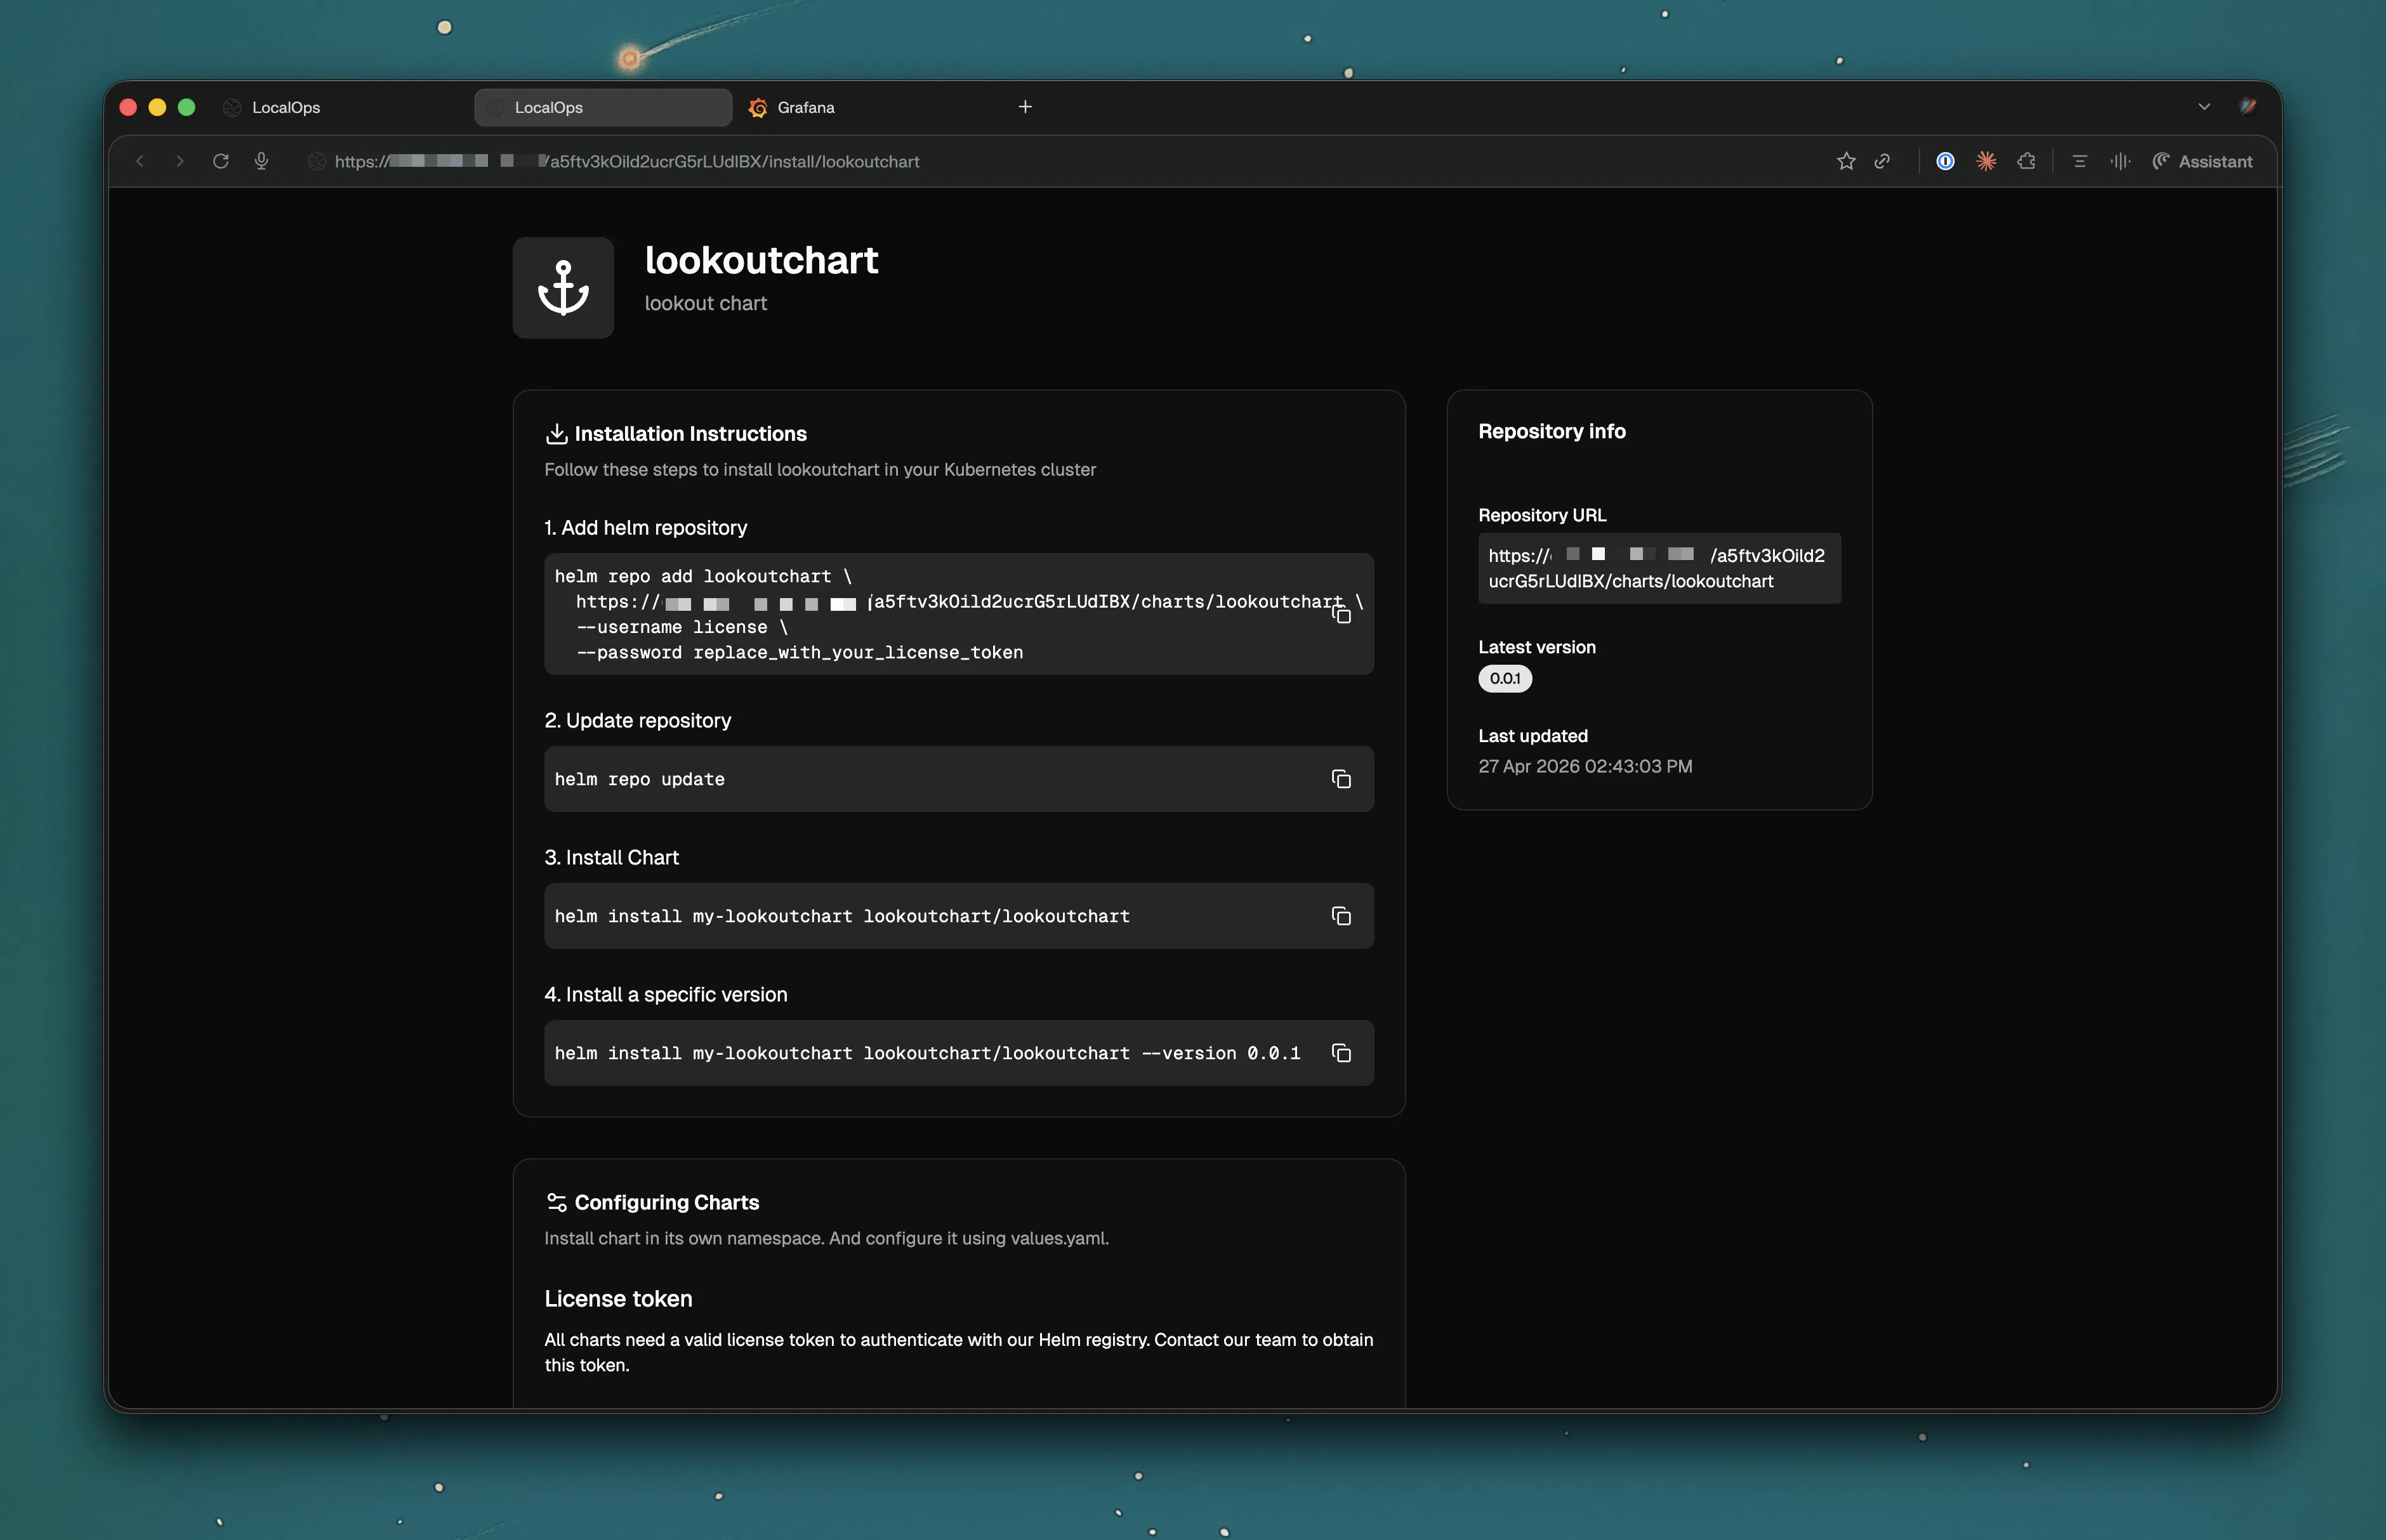Click the last updated timestamp
The width and height of the screenshot is (2386, 1540).
pos(1586,766)
